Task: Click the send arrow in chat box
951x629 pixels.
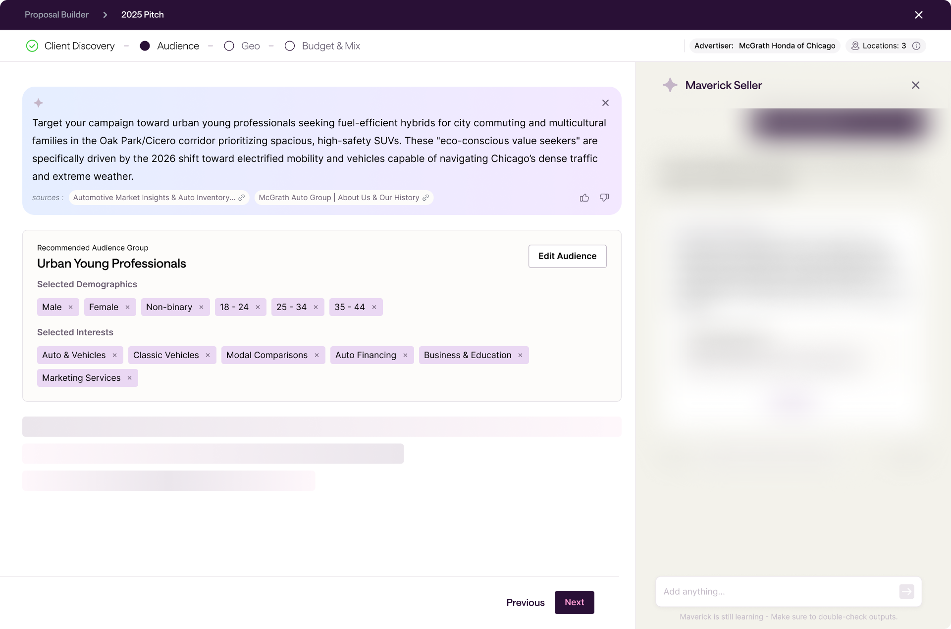Action: click(x=906, y=591)
